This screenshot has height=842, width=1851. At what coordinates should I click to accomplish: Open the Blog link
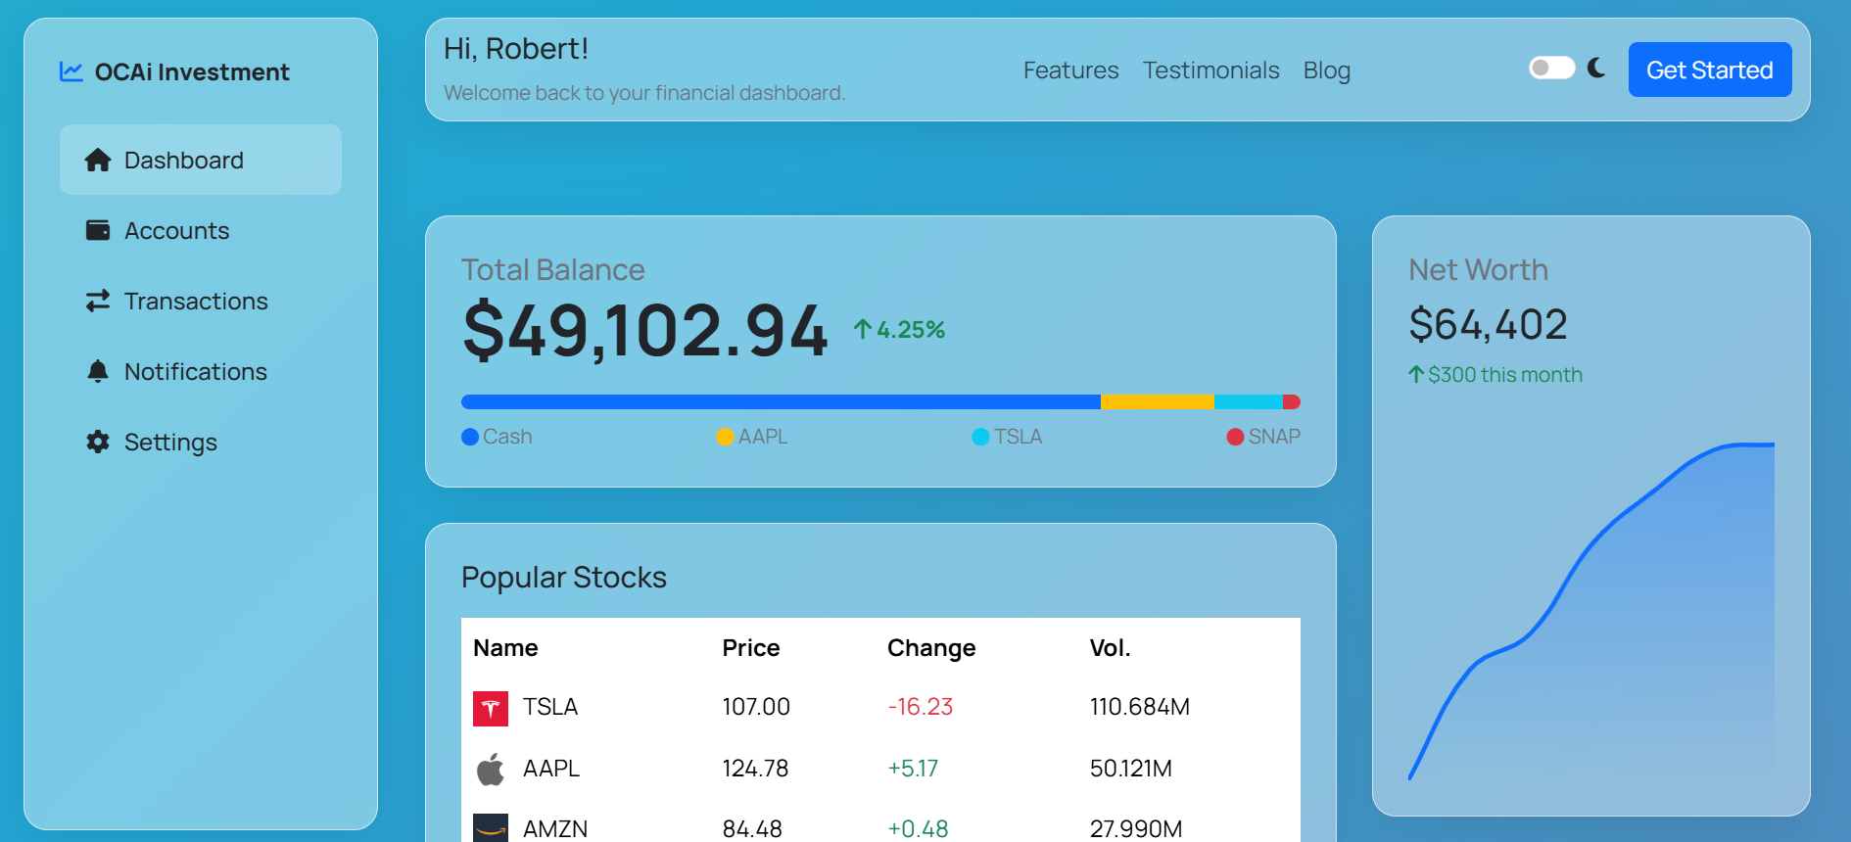(x=1326, y=70)
